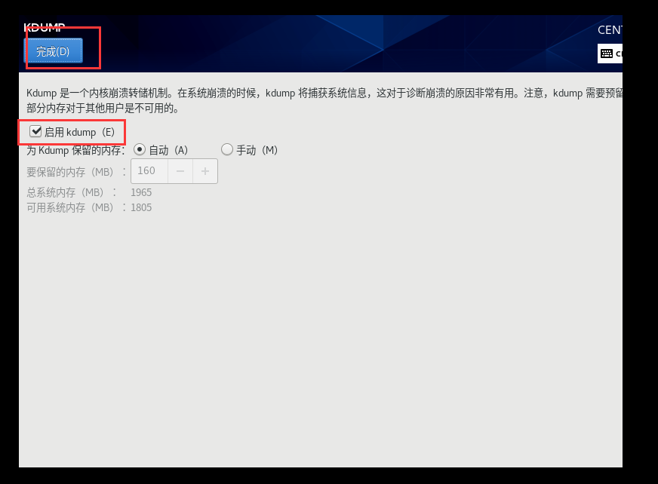Click the 自动 (A) label text
Viewport: 658px width, 484px height.
point(168,150)
